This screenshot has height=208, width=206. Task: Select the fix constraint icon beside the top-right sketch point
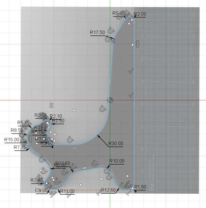(x=138, y=44)
